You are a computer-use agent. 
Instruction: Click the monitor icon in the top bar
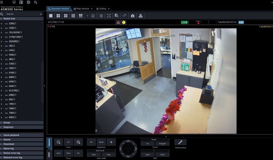[x=14, y=2]
